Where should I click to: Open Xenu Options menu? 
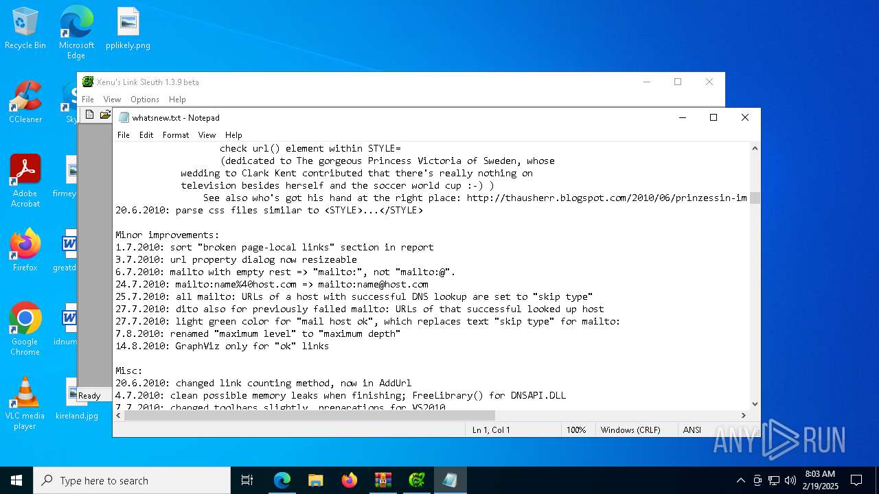tap(145, 99)
